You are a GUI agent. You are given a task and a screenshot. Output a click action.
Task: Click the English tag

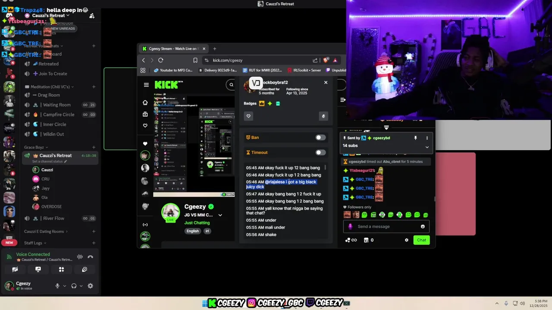point(193,231)
